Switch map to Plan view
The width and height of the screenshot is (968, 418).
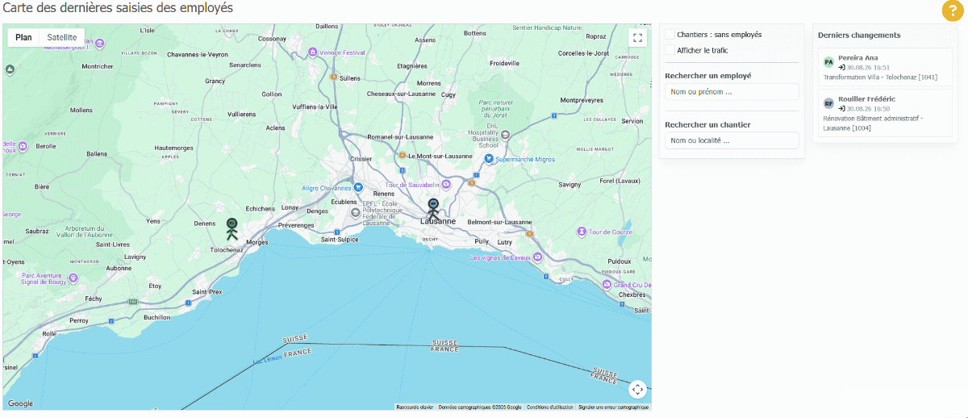23,37
